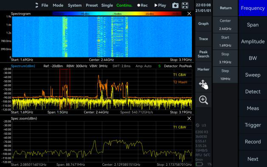Click the RFU 56°C temperature readout
Screen dimensions: 267x167
(x=203, y=155)
